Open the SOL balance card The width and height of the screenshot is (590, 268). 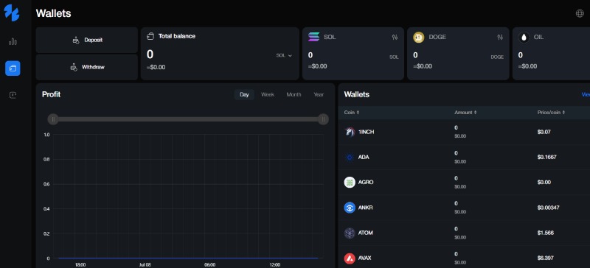[x=353, y=53]
